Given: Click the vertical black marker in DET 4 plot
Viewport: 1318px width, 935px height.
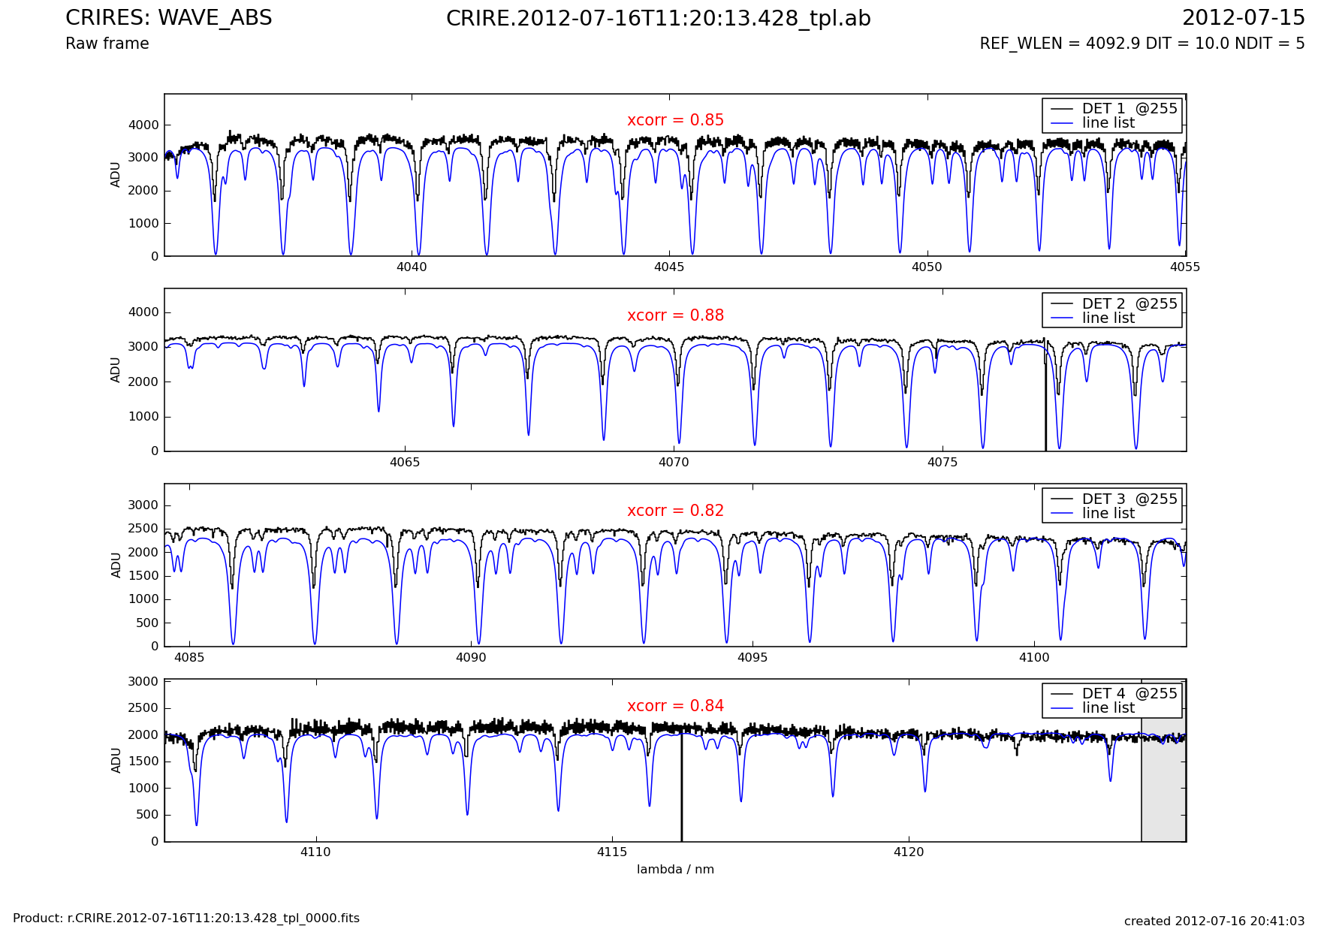Looking at the screenshot, I should pyautogui.click(x=681, y=789).
